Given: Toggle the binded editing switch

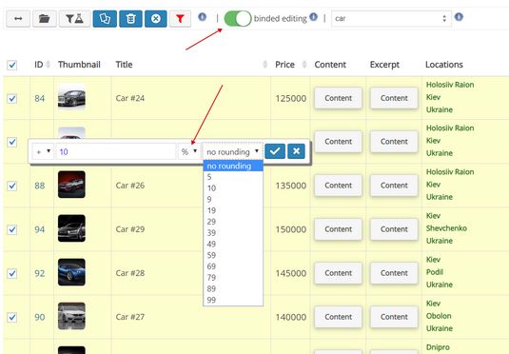Looking at the screenshot, I should [238, 18].
